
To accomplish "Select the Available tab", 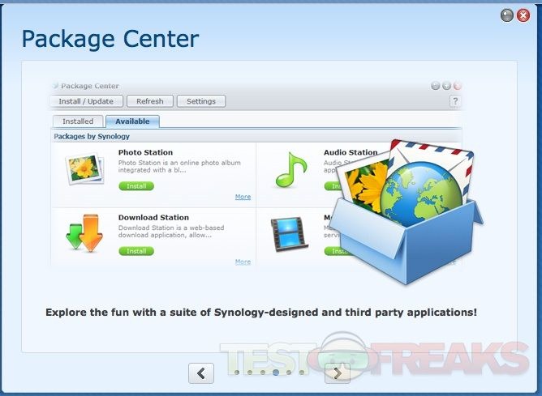I will (x=132, y=121).
